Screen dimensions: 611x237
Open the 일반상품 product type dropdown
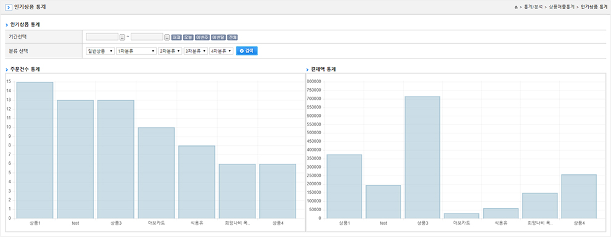(100, 51)
